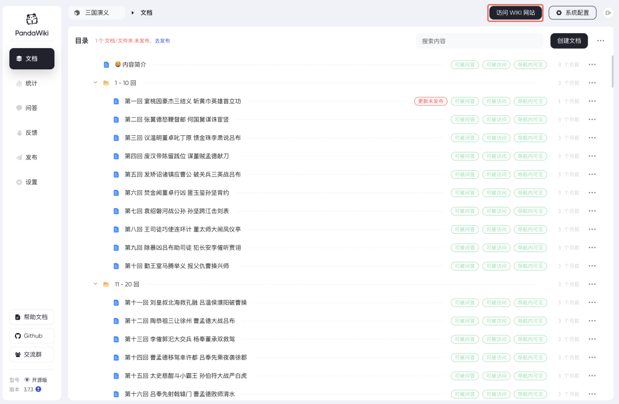619x404 pixels.
Task: Toggle 可被访问 on 第一回 document
Action: [x=496, y=101]
